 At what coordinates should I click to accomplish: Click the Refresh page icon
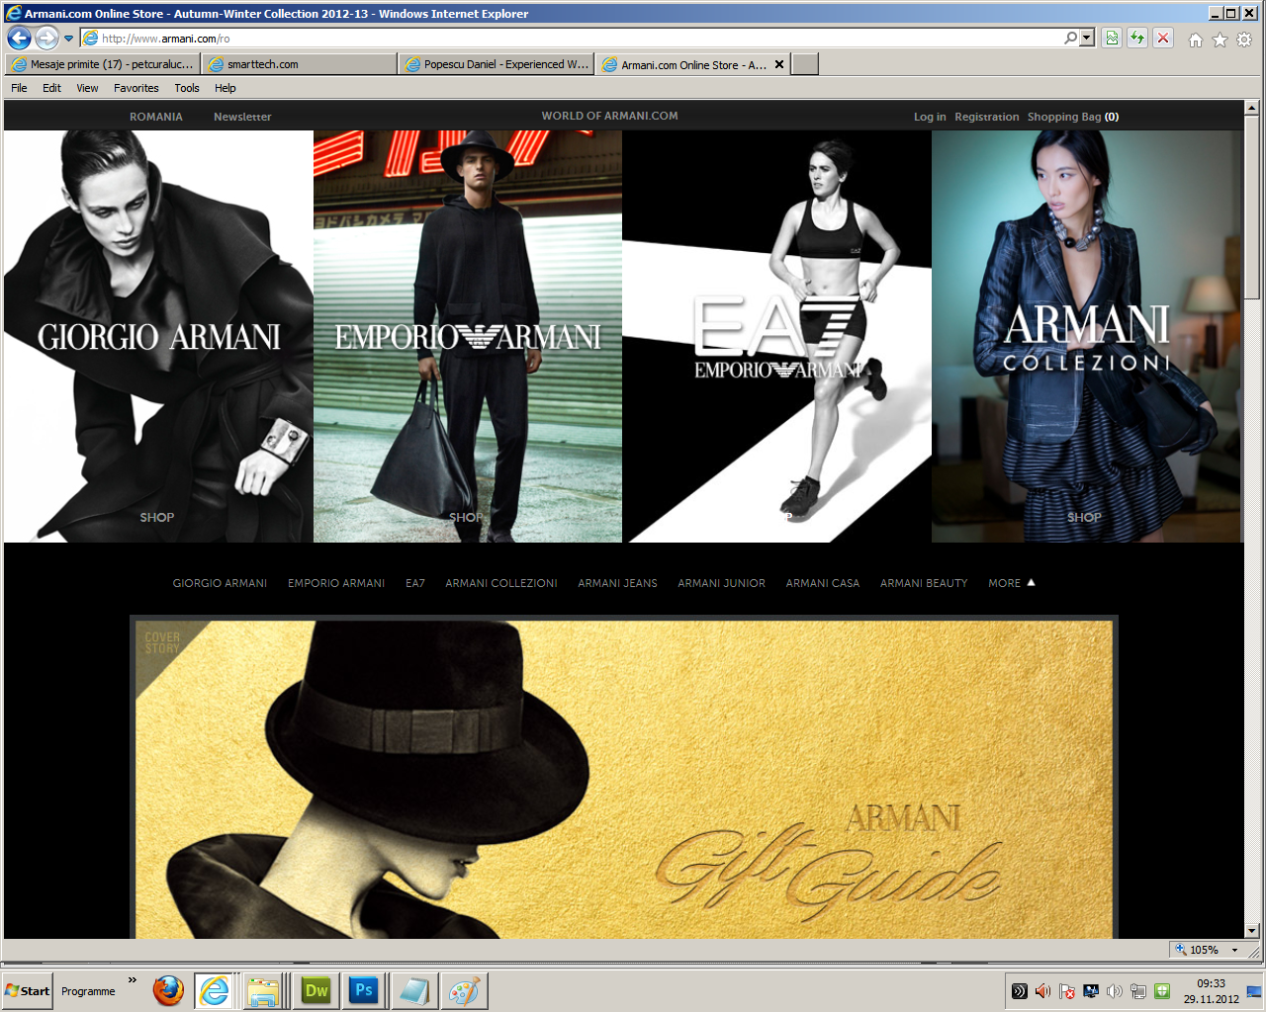1137,39
